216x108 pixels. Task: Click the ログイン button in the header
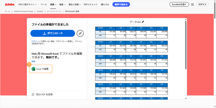point(202,4)
